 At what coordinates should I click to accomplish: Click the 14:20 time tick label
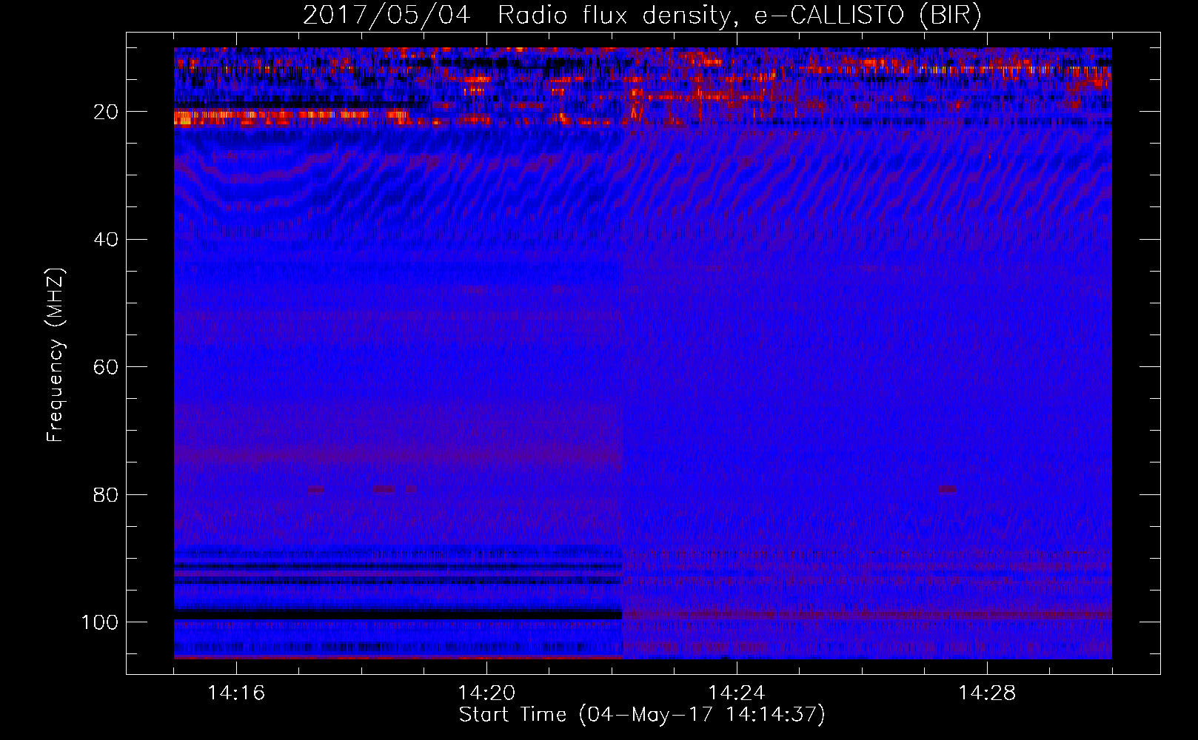click(486, 693)
